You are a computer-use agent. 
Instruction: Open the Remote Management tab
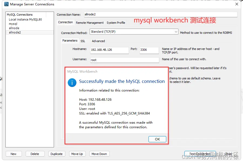(90, 23)
